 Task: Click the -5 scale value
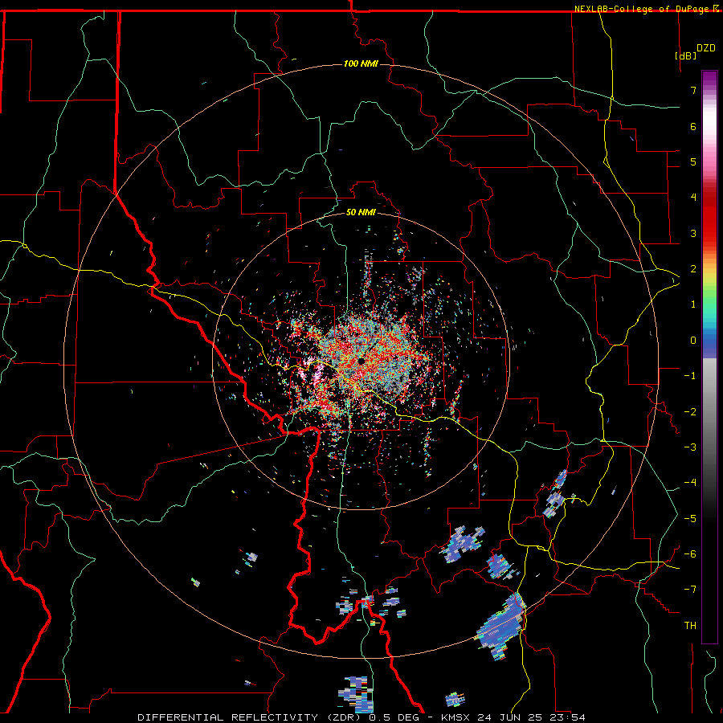[690, 518]
